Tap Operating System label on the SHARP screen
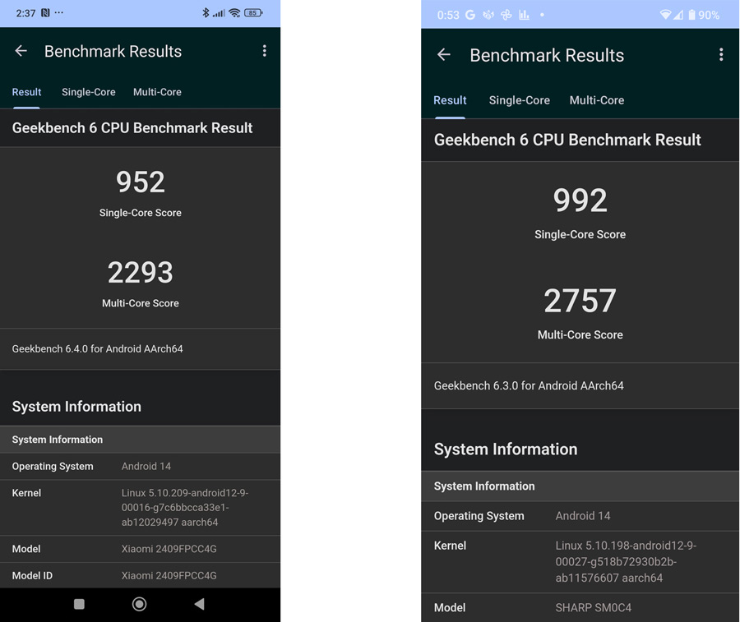Image resolution: width=740 pixels, height=622 pixels. (x=479, y=516)
